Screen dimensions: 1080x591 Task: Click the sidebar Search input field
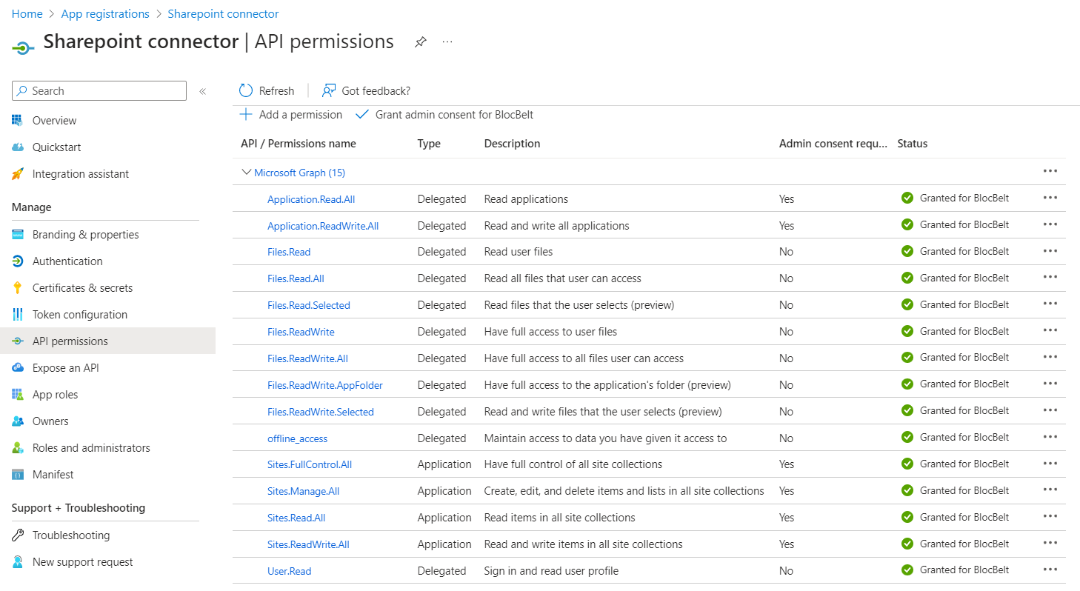tap(104, 91)
